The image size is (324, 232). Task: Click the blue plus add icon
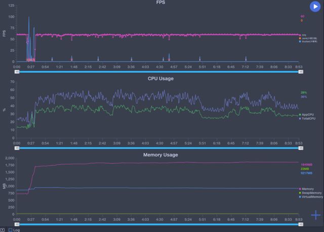tap(316, 215)
